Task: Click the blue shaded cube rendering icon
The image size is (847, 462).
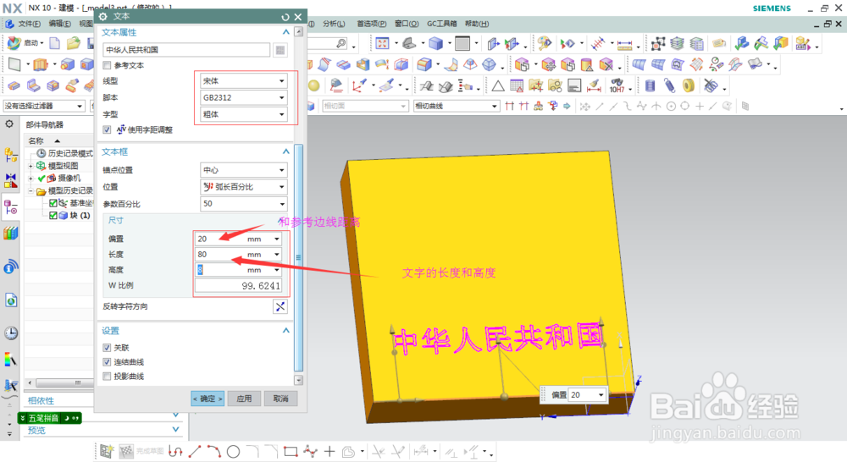Action: coord(435,43)
